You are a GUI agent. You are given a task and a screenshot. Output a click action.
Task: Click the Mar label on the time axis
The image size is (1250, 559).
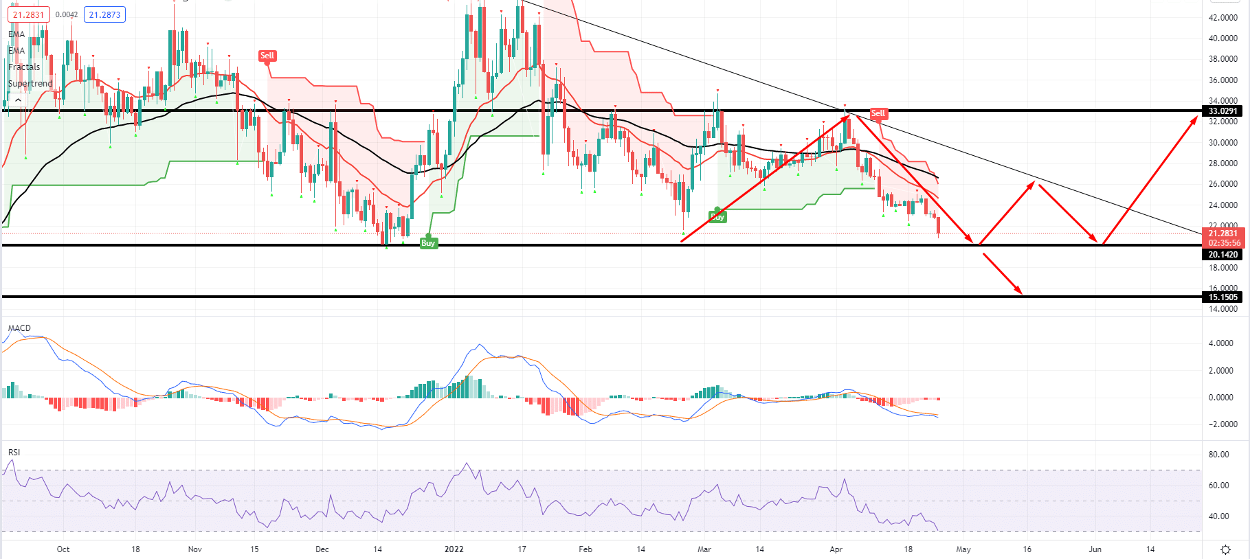704,549
